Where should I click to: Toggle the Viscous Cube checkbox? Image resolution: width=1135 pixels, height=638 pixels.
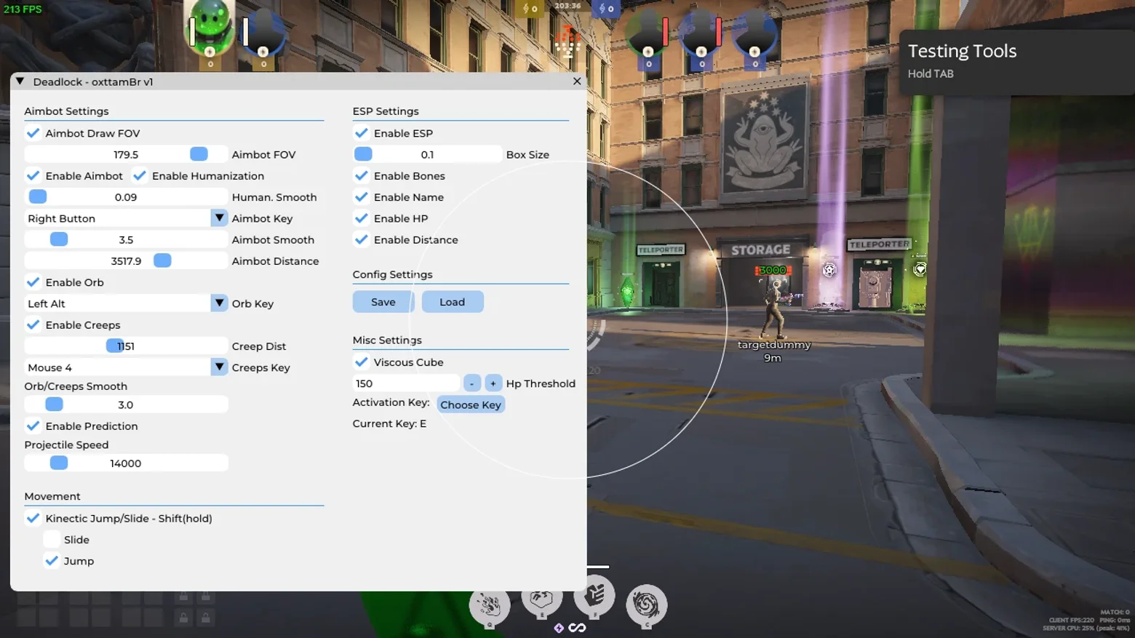point(361,362)
